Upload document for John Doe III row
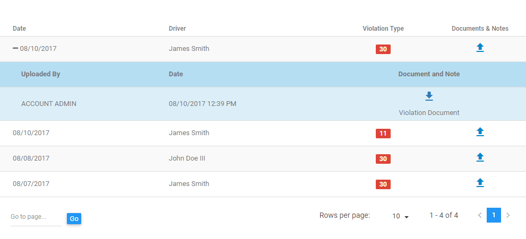This screenshot has height=239, width=526. click(480, 158)
